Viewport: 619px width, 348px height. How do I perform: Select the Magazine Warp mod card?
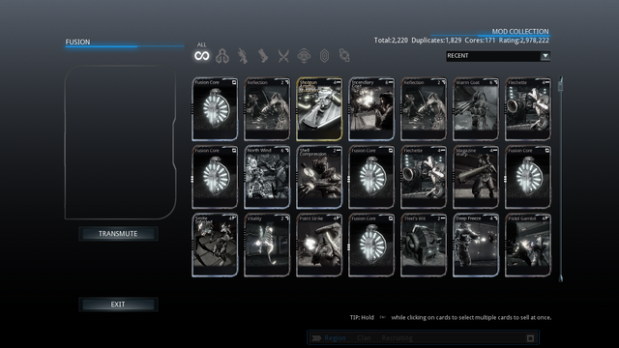[475, 177]
